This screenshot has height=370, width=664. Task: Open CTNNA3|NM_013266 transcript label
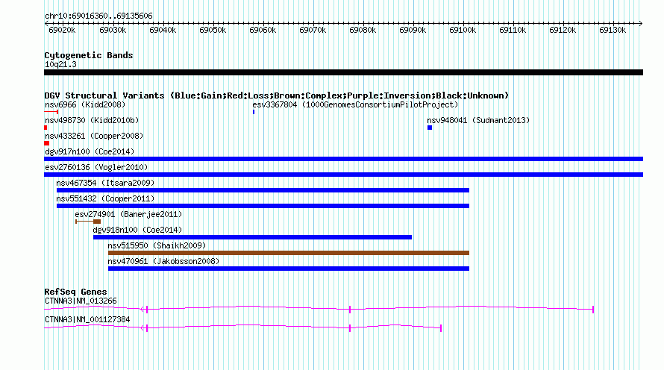81,301
